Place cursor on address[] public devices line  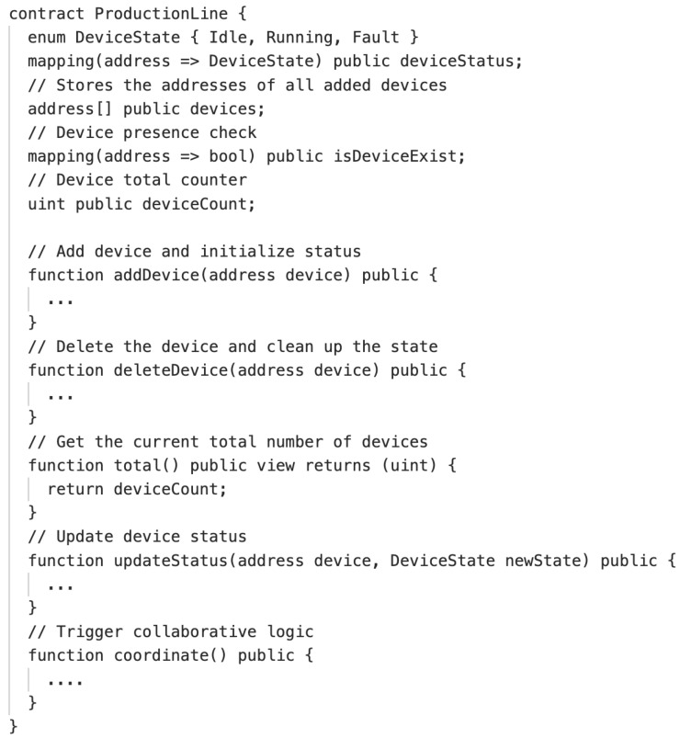coord(146,109)
